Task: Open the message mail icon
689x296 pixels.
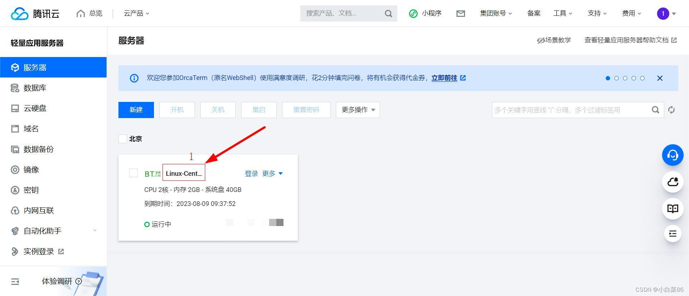Action: tap(461, 14)
